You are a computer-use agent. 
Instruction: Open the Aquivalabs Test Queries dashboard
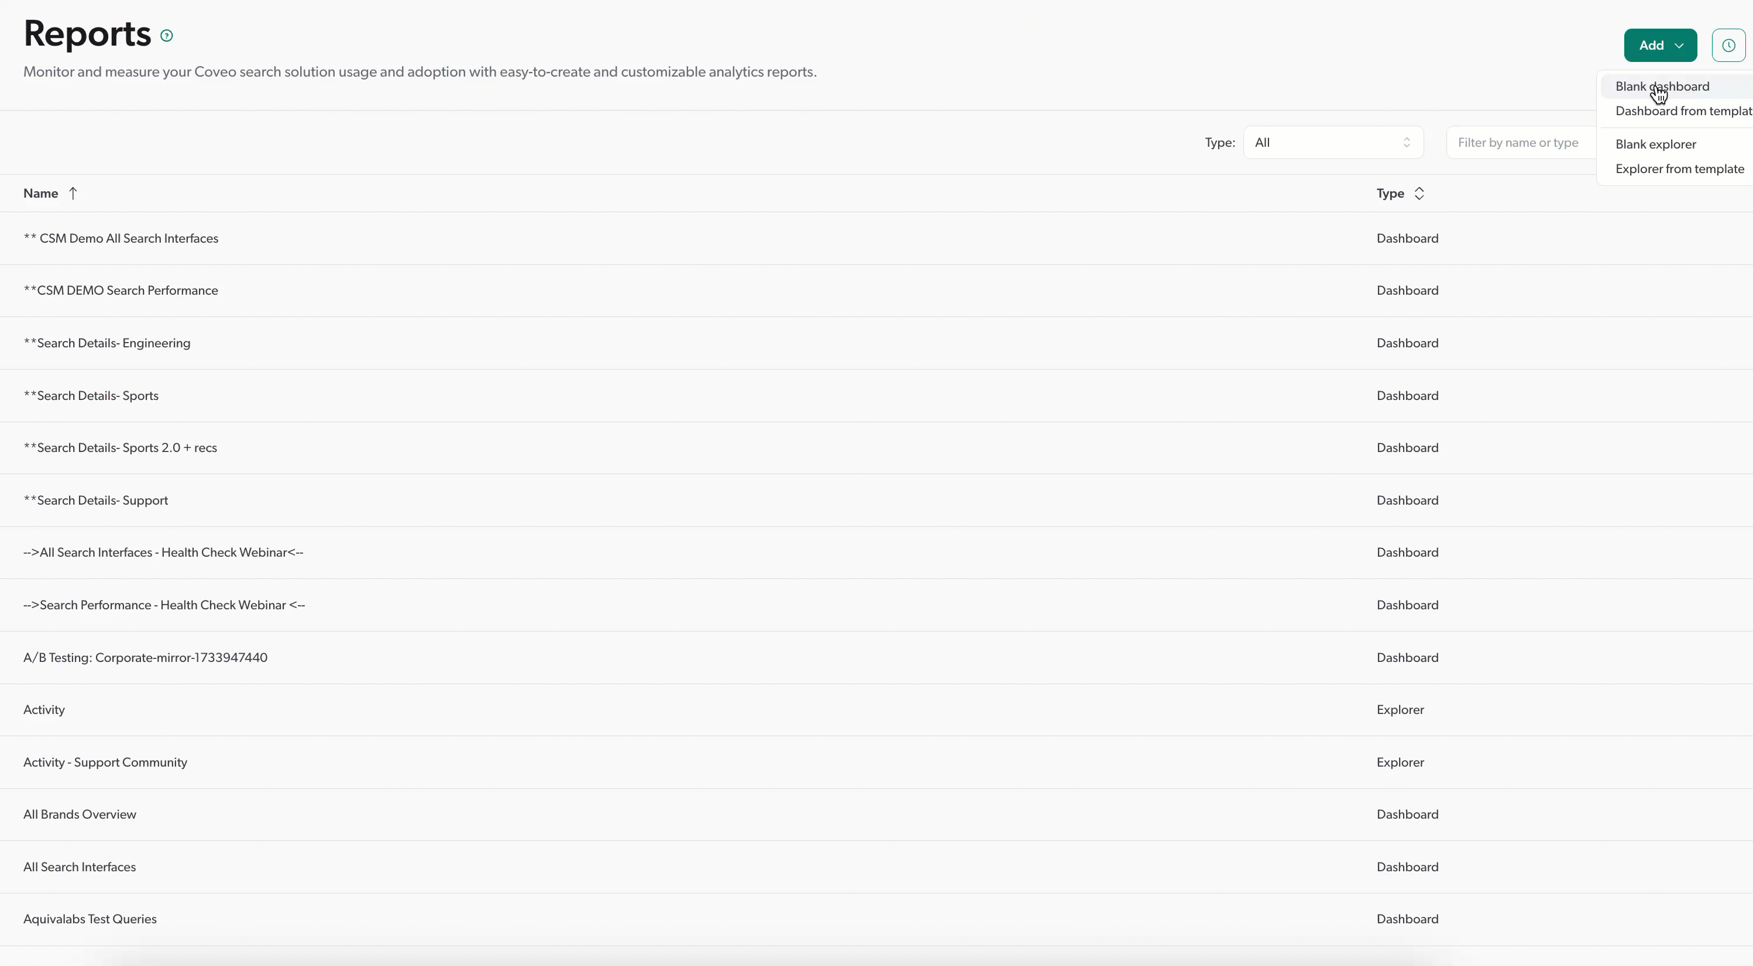(89, 919)
